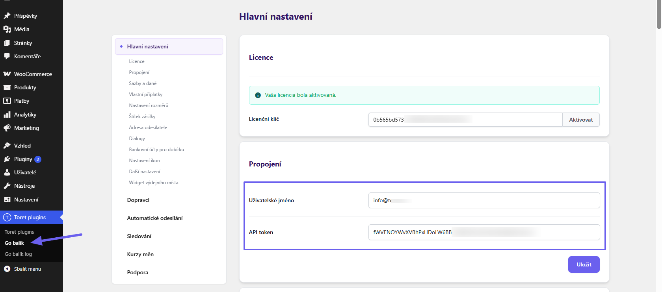Click the Aktivovat license button
Viewport: 662px width, 292px height.
click(x=581, y=120)
